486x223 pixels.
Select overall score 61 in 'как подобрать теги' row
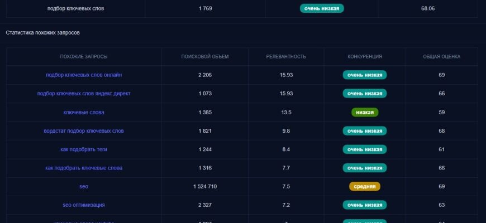coord(442,149)
